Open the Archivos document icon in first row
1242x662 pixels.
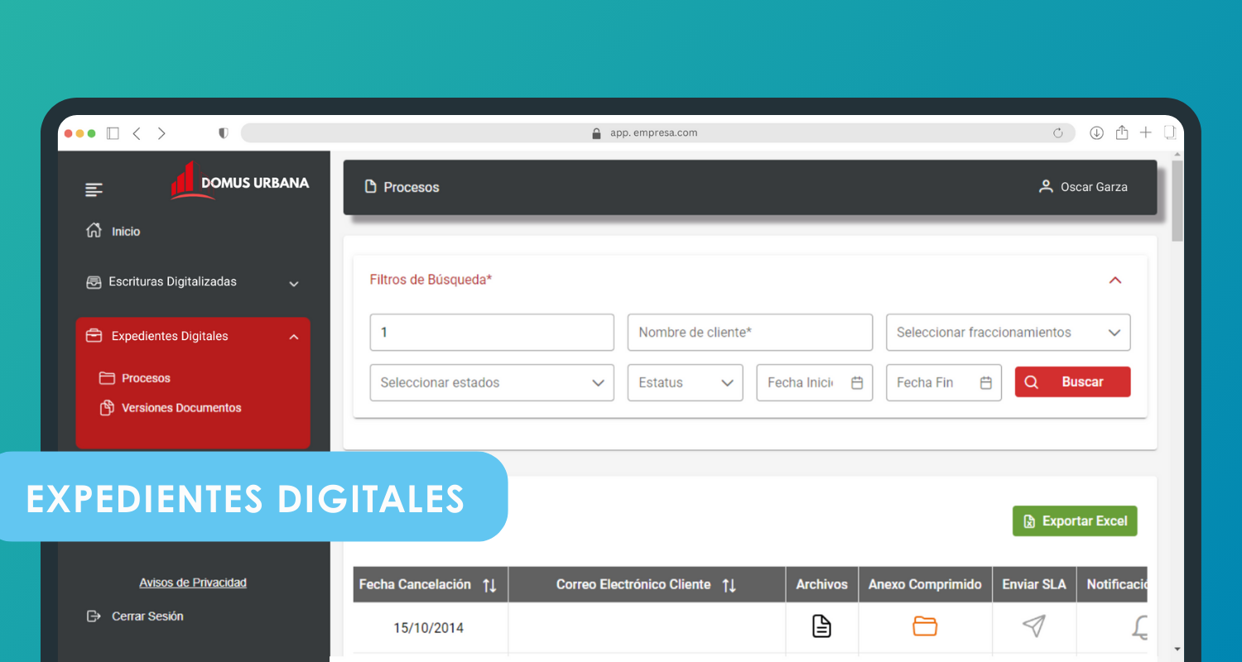[821, 626]
